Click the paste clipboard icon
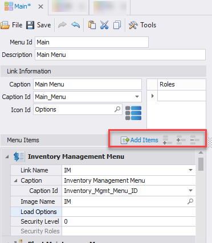The width and height of the screenshot is (212, 243). (x=92, y=25)
